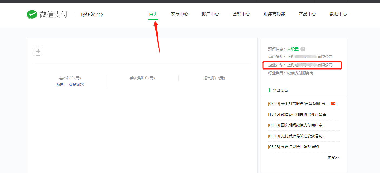Click the question mark help icon beside 未设置
The width and height of the screenshot is (380, 173).
[x=303, y=49]
